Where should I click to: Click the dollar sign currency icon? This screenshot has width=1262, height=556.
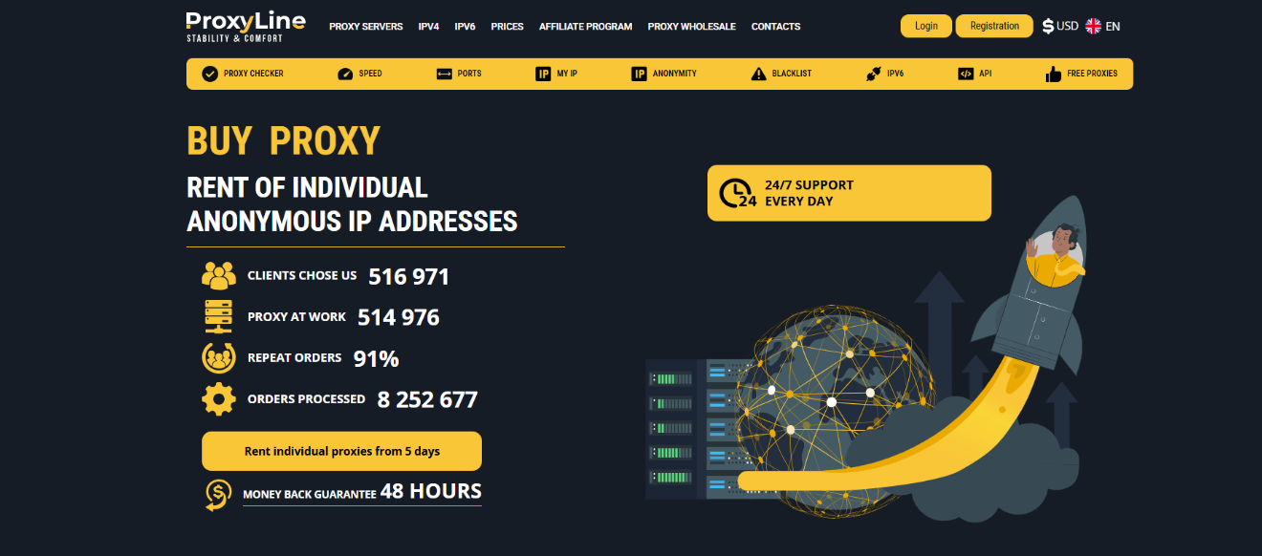[x=1048, y=27]
